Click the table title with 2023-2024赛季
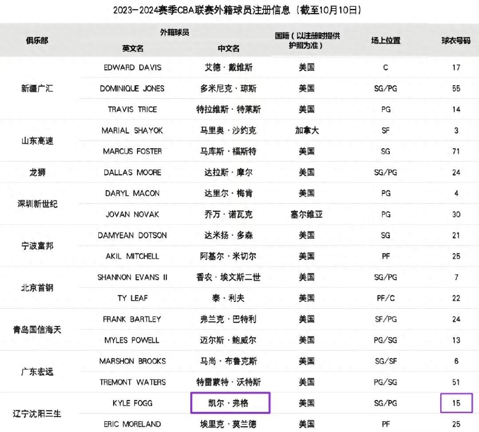Viewport: 479px width, 432px height. click(237, 10)
